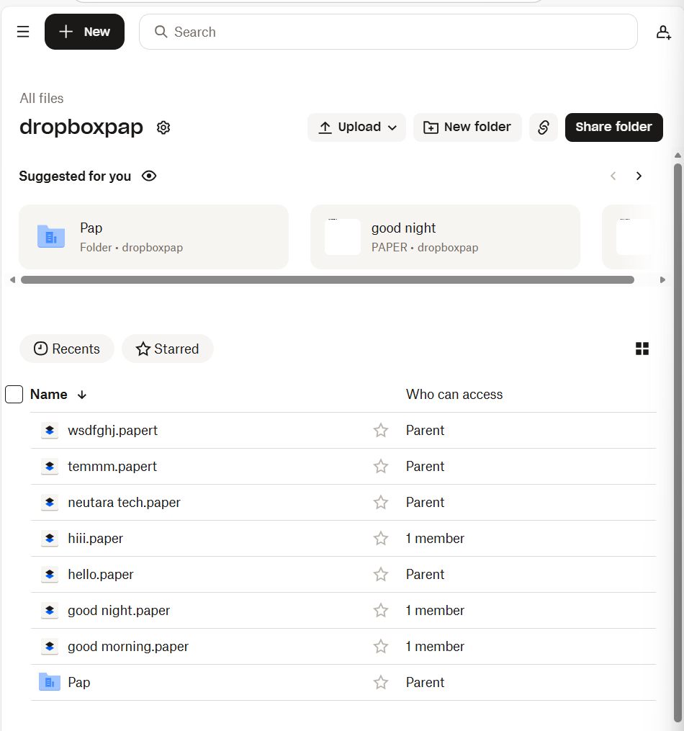Copy link using the chain icon
Viewport: 684px width, 731px height.
(x=543, y=127)
